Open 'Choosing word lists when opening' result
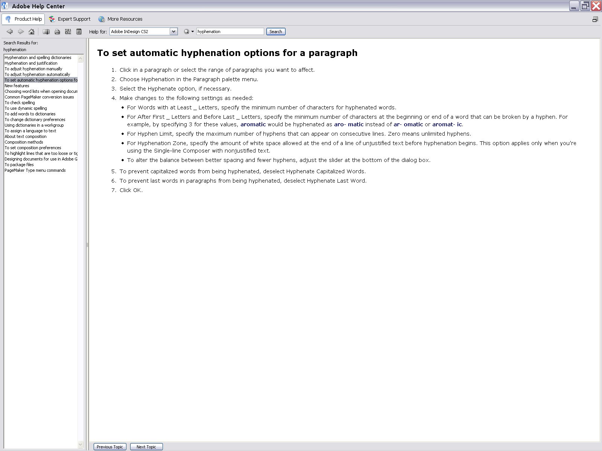602x451 pixels. [41, 91]
